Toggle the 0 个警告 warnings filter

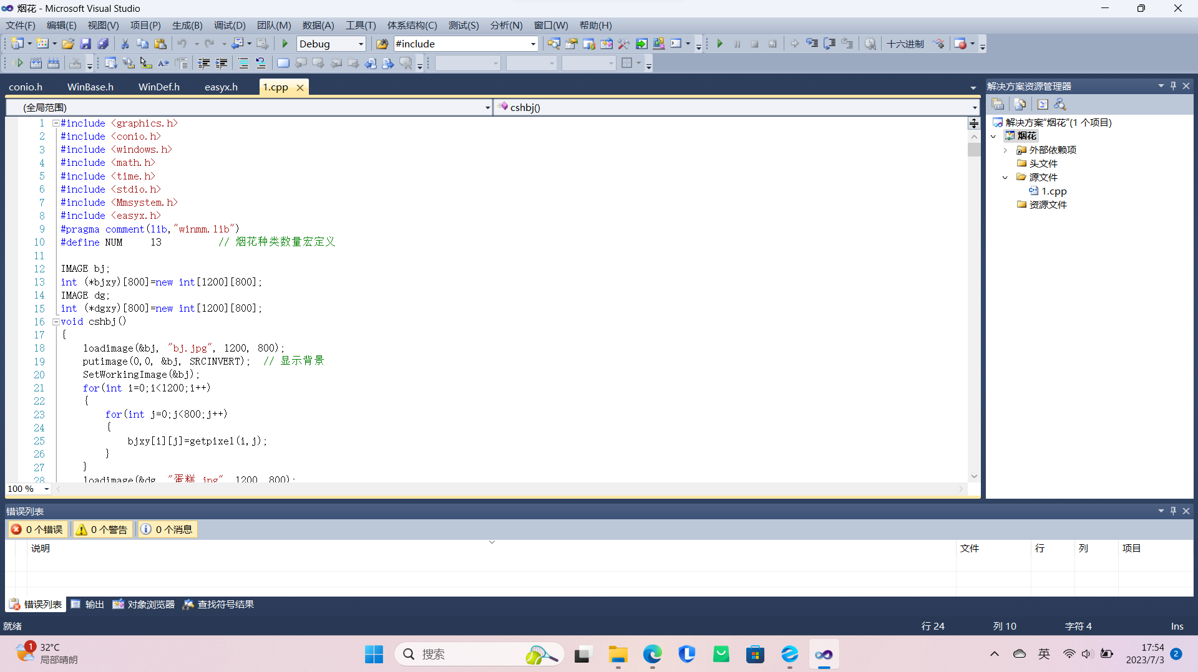point(102,529)
